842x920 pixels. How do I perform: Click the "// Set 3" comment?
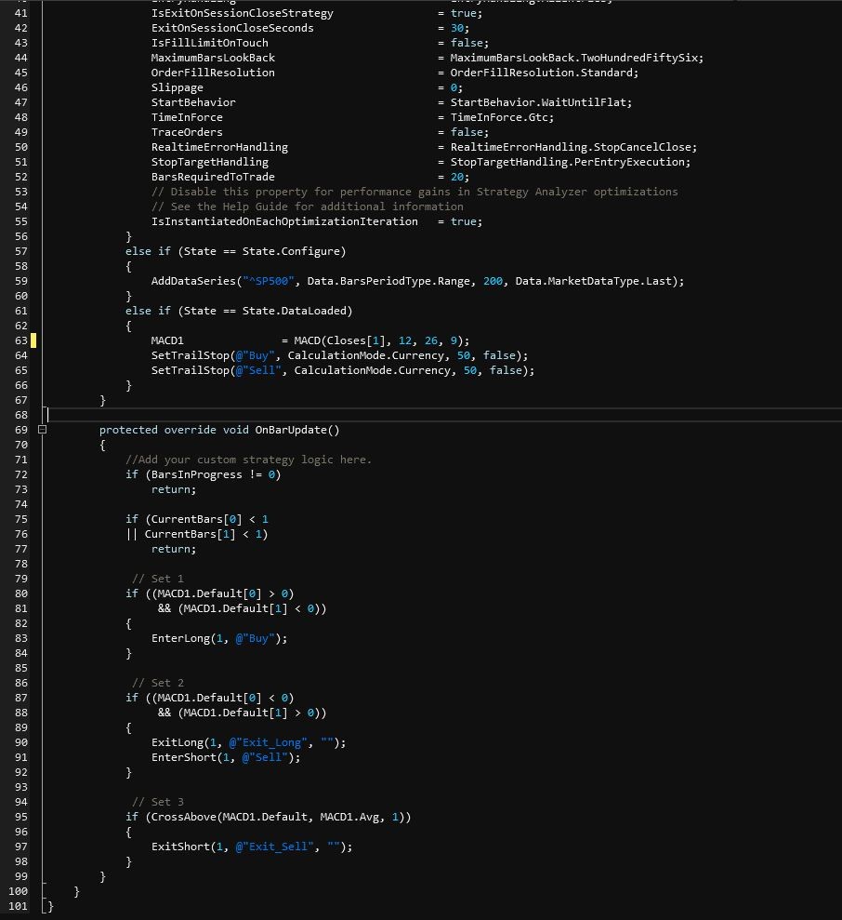tap(158, 802)
